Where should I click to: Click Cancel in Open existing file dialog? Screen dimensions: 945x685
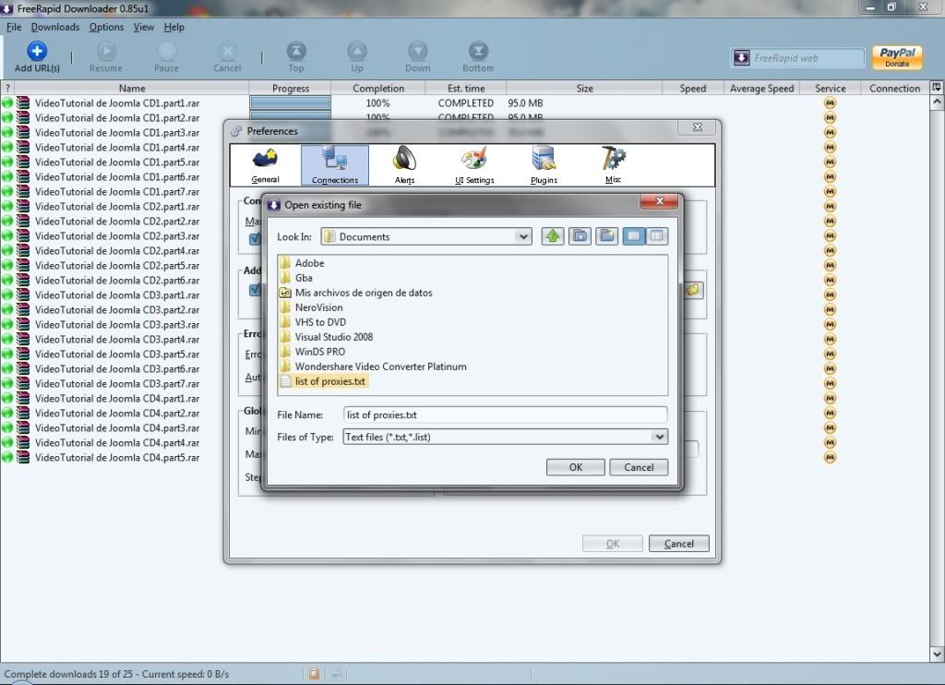click(x=639, y=467)
